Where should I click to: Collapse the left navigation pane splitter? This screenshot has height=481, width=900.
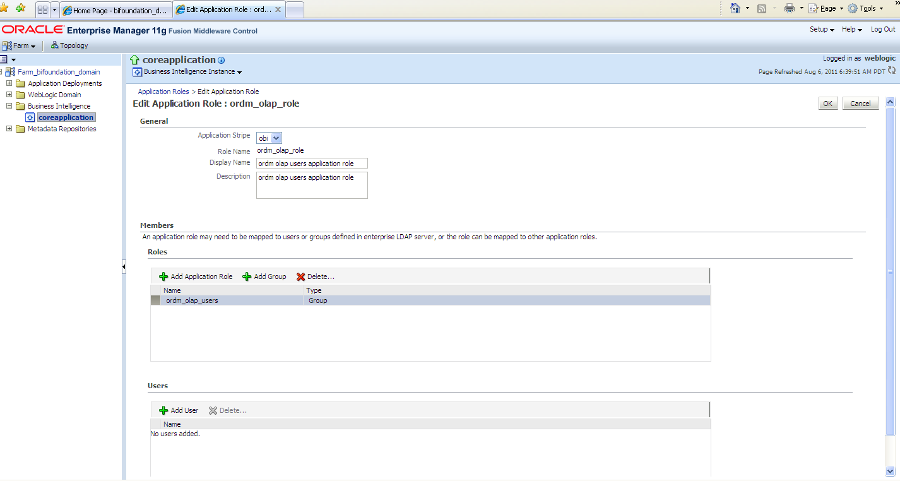124,267
